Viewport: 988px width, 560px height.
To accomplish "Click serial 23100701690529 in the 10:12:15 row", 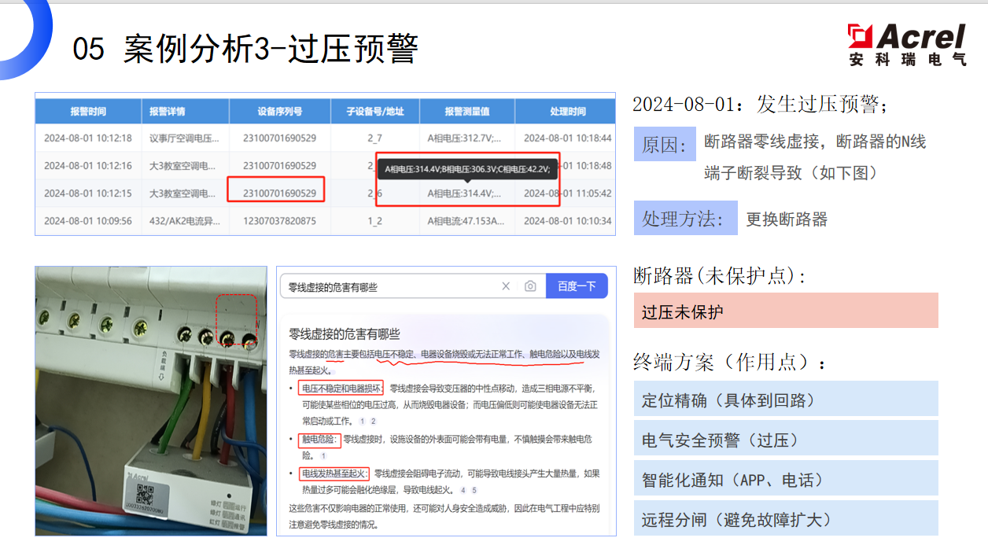I will point(280,193).
